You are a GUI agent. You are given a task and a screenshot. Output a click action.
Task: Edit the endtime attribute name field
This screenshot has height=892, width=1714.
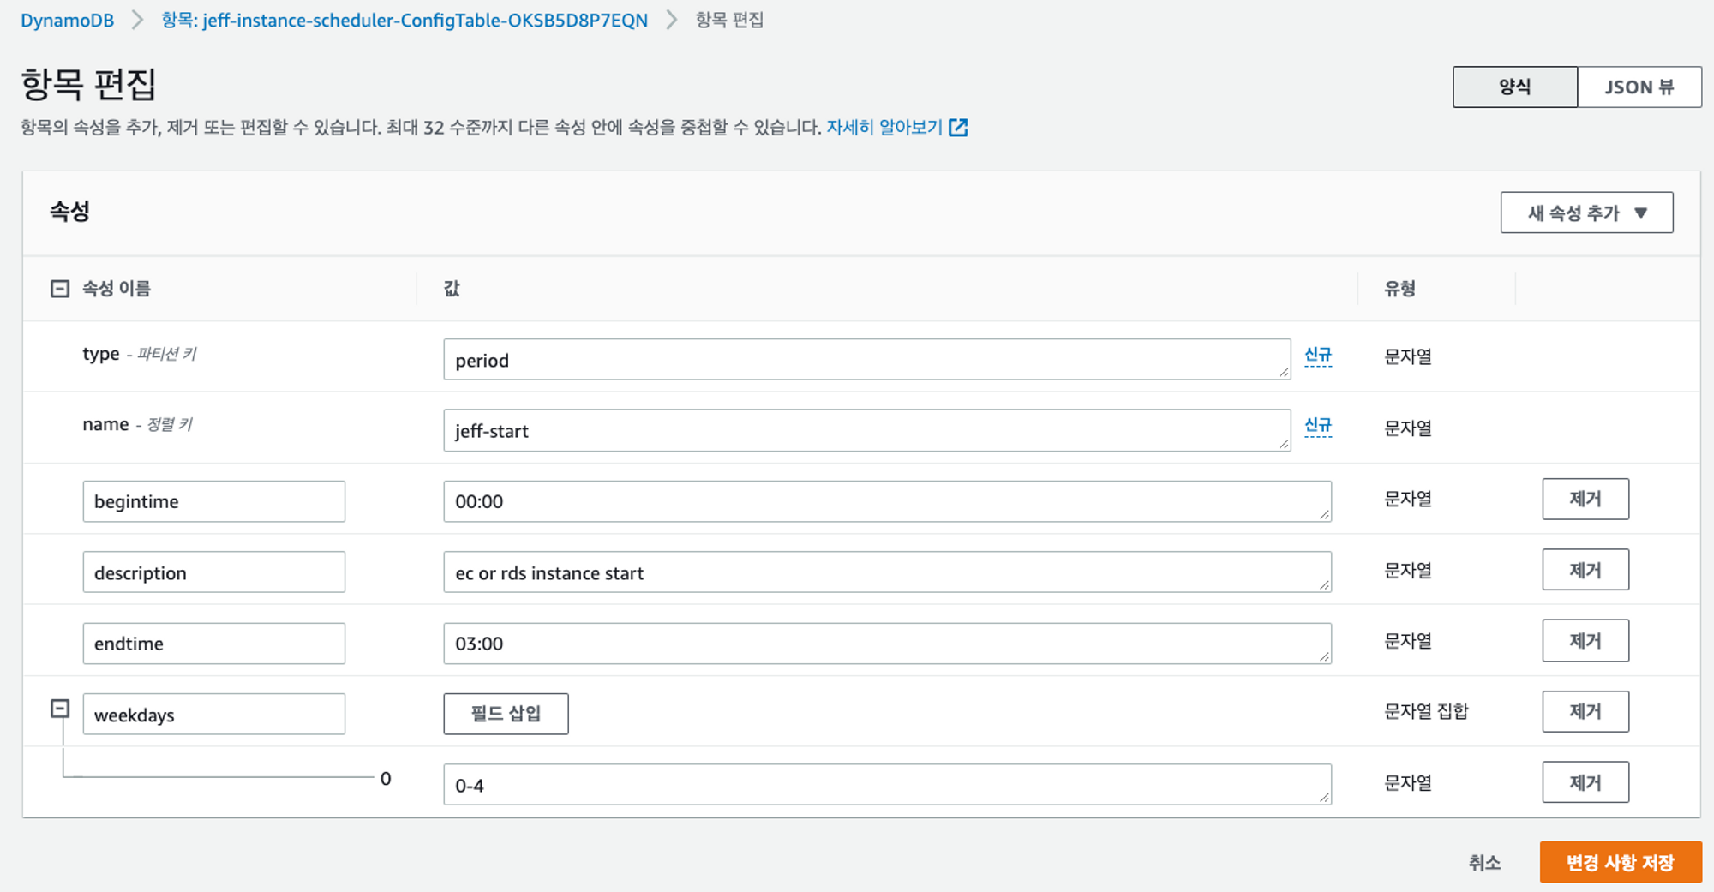214,644
